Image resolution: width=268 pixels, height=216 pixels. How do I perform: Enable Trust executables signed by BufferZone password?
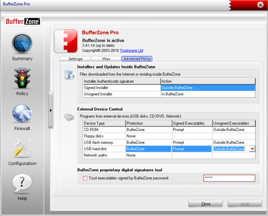(x=85, y=178)
